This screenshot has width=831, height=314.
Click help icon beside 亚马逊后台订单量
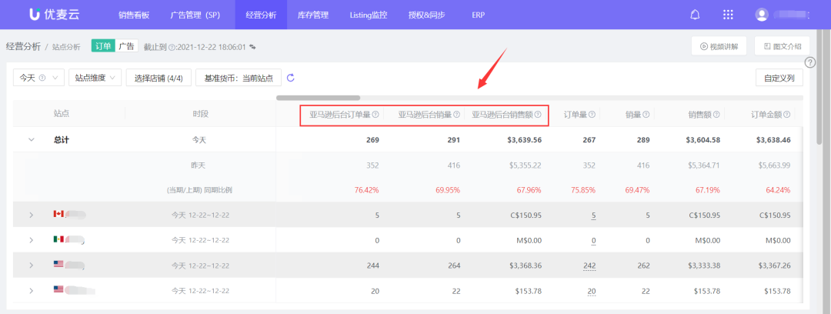[375, 114]
